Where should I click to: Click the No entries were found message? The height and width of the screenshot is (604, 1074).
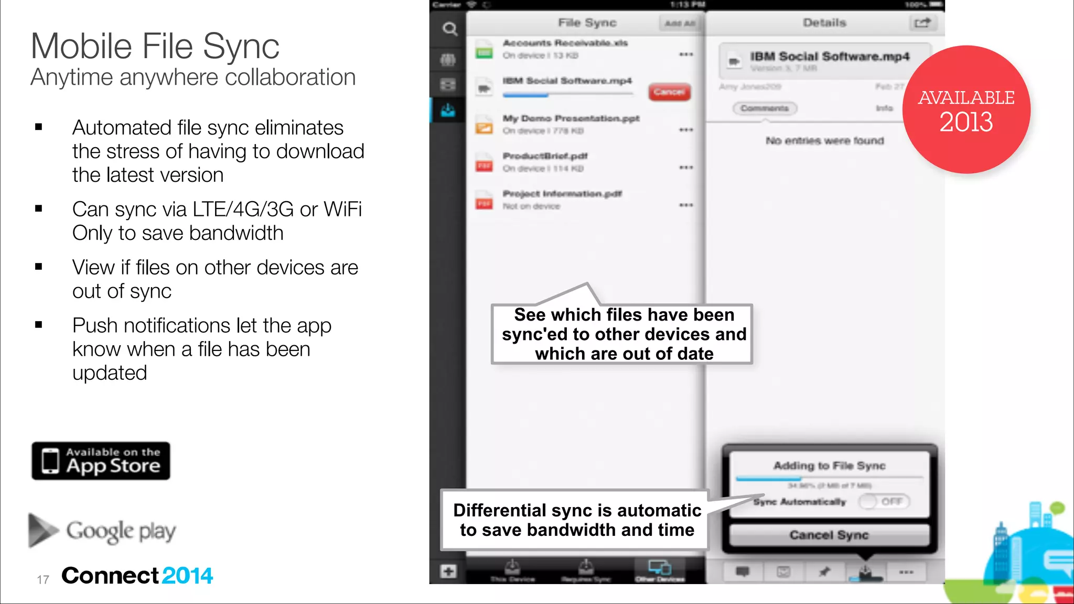pos(824,141)
